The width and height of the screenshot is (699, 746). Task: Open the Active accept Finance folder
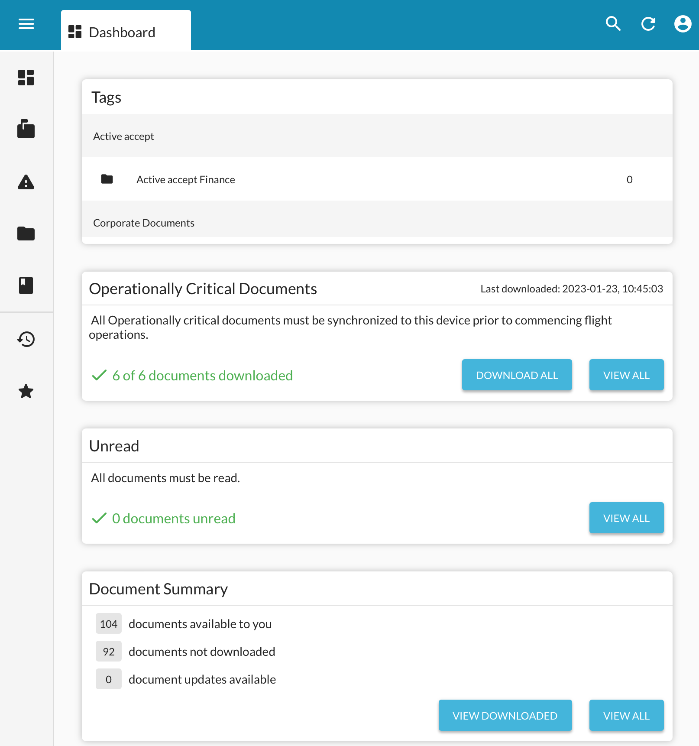point(185,179)
